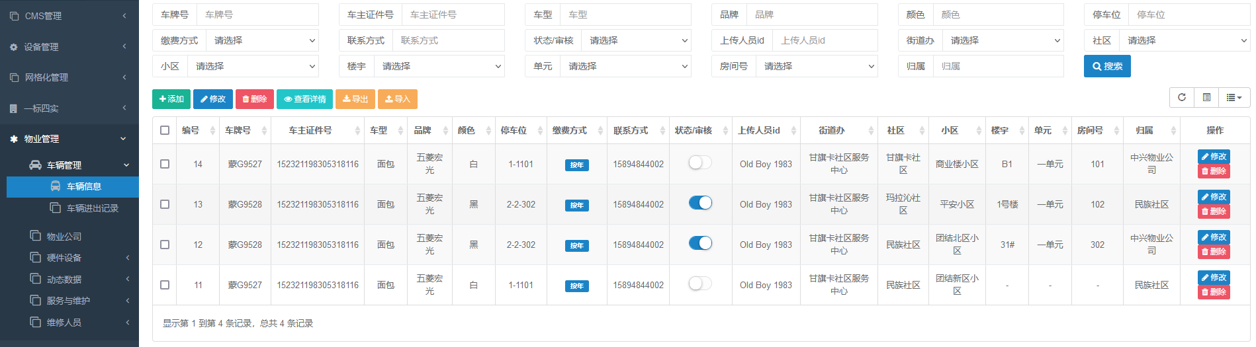Click the blue 搜索 search button
The image size is (1256, 347).
(1106, 66)
